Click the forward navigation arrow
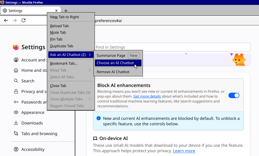The width and height of the screenshot is (259, 156). [x=15, y=20]
